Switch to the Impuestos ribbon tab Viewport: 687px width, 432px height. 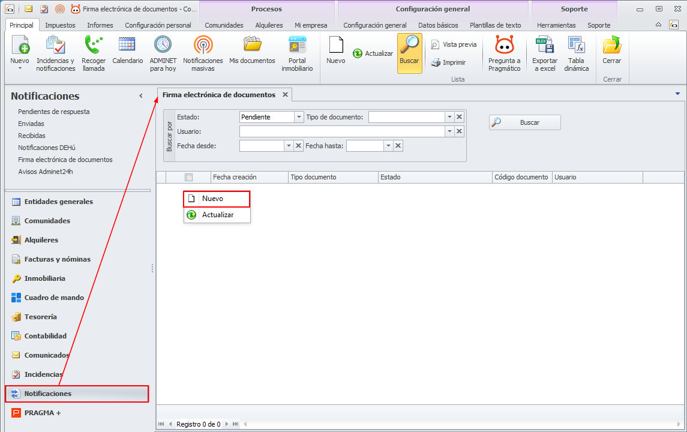(60, 25)
